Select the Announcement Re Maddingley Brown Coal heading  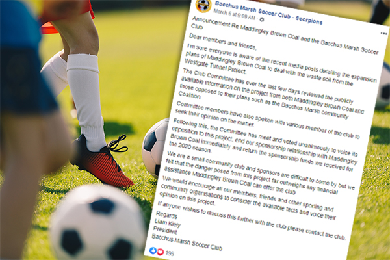point(285,35)
